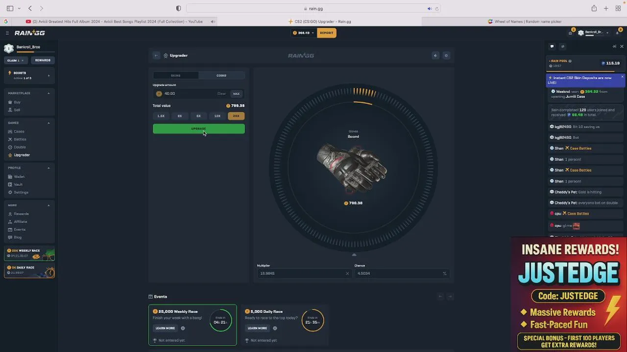627x352 pixels.
Task: Open the Sell marketplace page
Action: pos(17,110)
